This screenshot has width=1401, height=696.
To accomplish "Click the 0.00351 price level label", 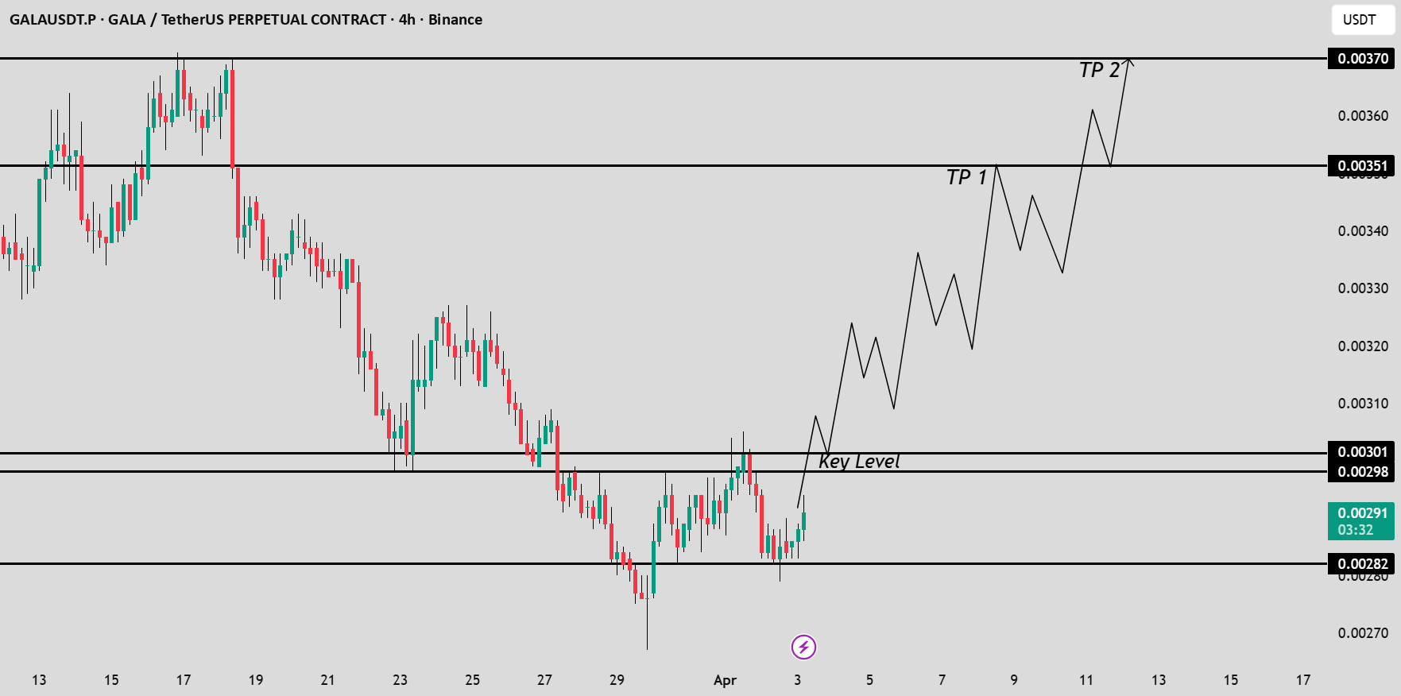I will tap(1362, 165).
